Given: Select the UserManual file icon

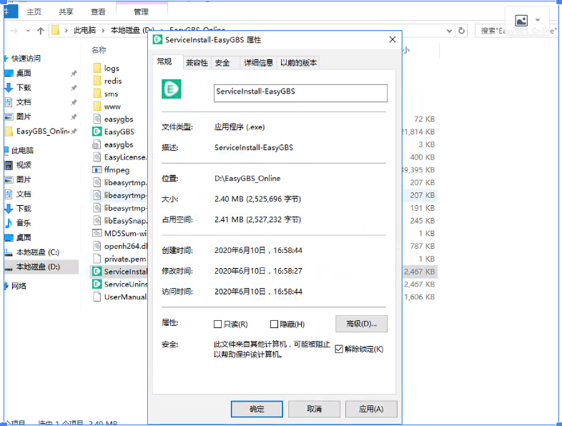Looking at the screenshot, I should click(x=97, y=297).
